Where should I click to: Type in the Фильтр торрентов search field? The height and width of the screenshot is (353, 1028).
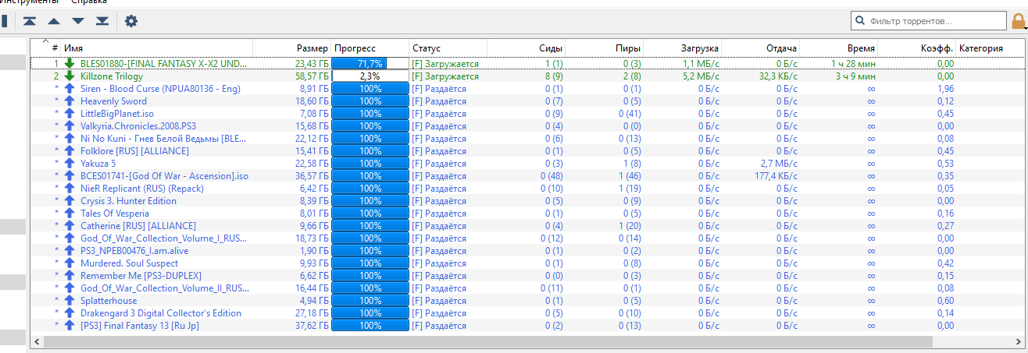point(934,21)
